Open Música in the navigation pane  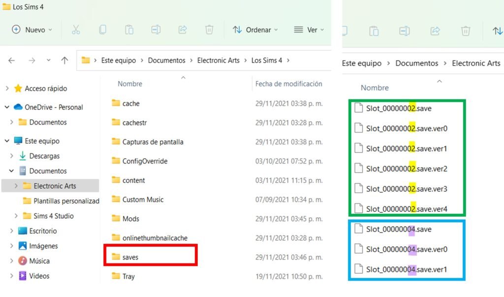pos(39,261)
